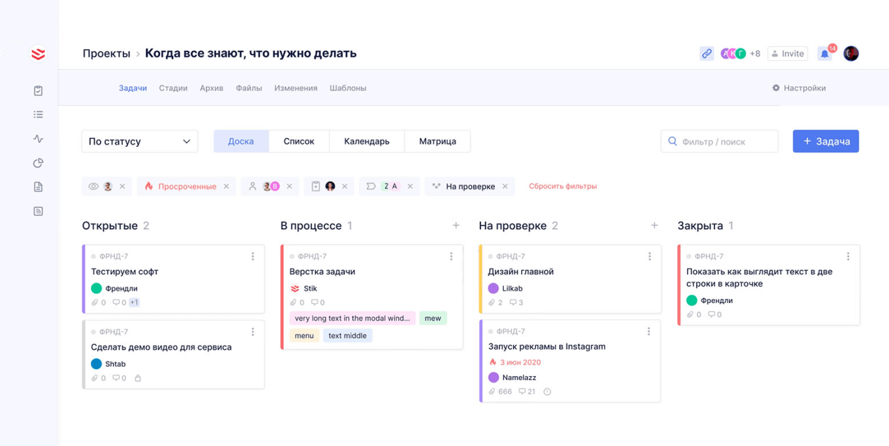Click the blue Задача add button

point(826,142)
